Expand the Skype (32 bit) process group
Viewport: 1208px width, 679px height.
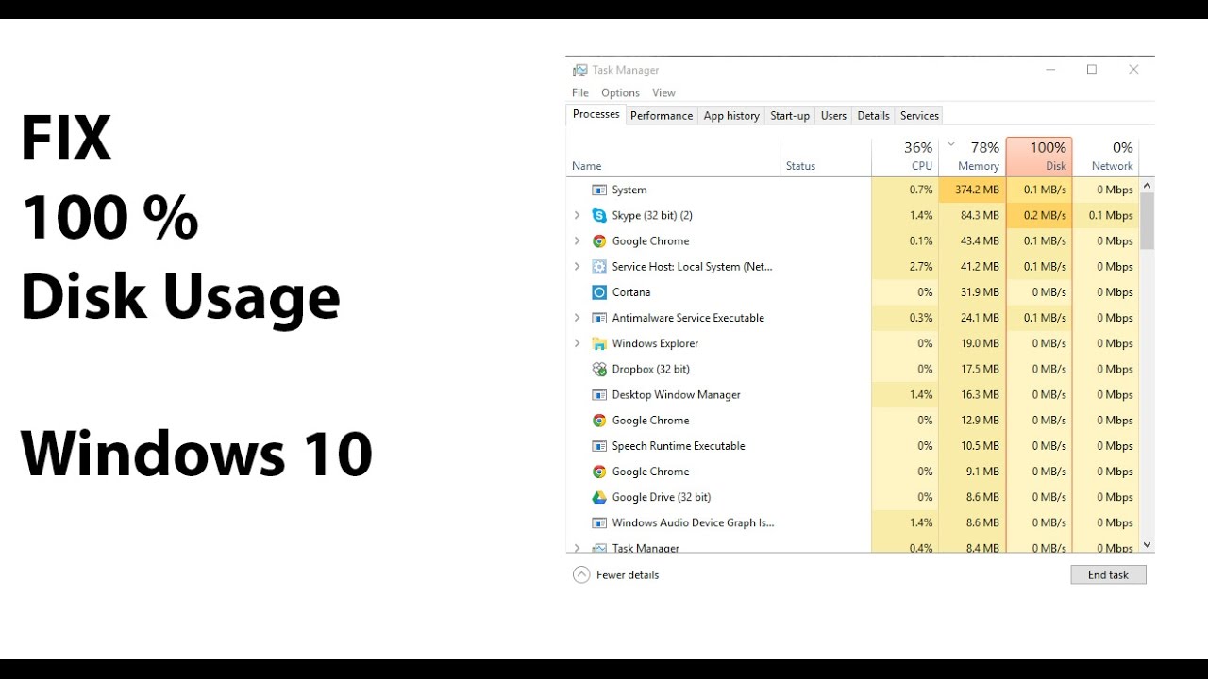click(578, 216)
